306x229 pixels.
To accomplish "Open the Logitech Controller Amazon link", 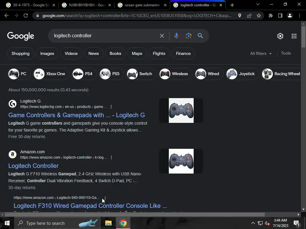I will pyautogui.click(x=33, y=166).
